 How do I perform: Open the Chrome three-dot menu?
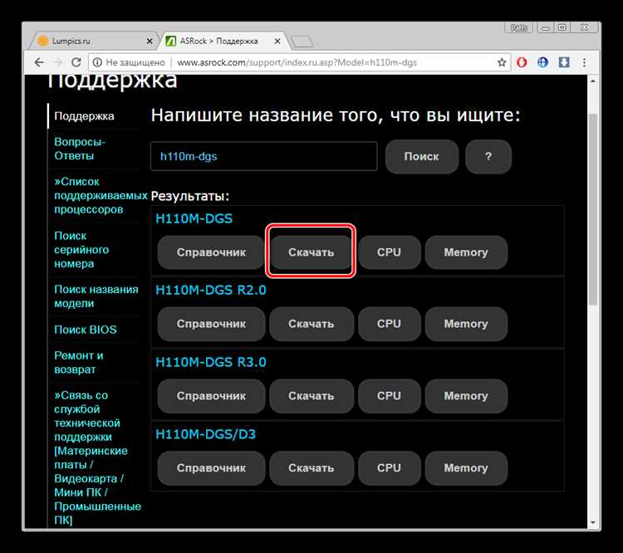click(x=585, y=62)
